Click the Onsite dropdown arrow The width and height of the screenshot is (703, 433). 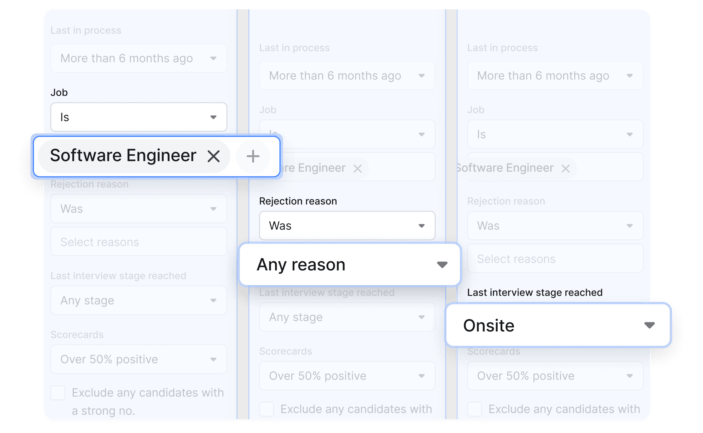tap(649, 325)
